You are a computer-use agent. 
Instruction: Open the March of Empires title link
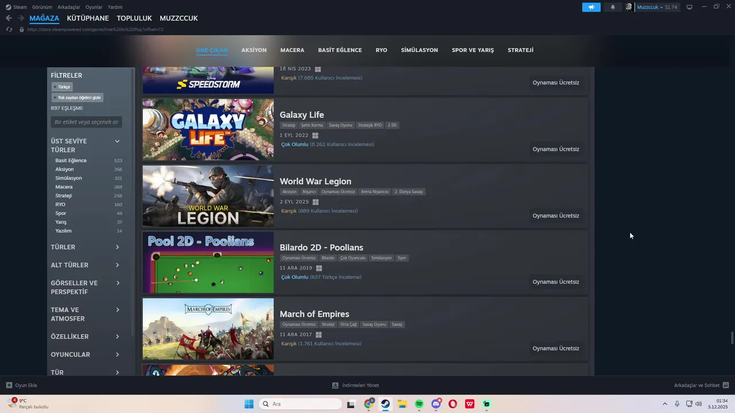pyautogui.click(x=314, y=314)
